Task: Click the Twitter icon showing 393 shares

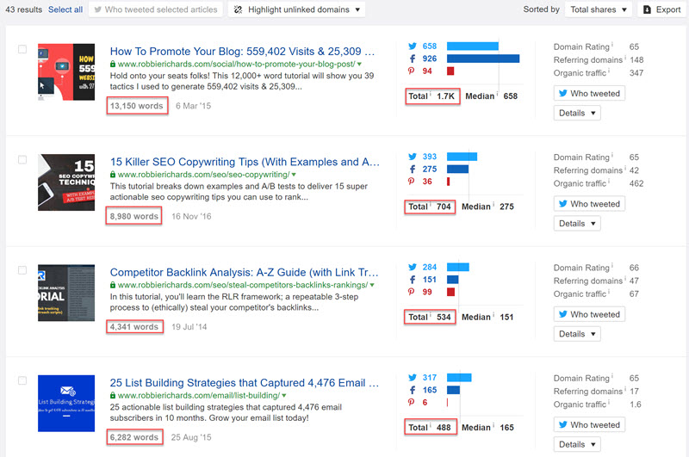Action: 411,157
